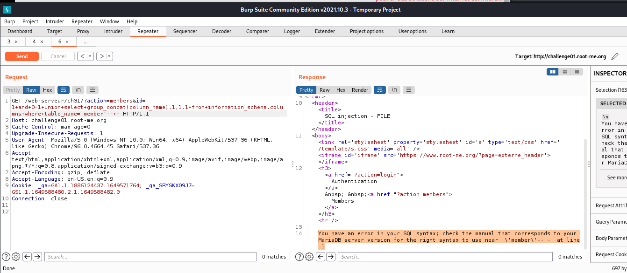Go to previous match in Request search
Viewport: 627px width, 273px height.
pos(27,257)
